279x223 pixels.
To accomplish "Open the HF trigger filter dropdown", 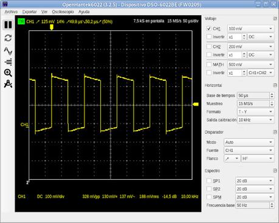I will [x=258, y=159].
